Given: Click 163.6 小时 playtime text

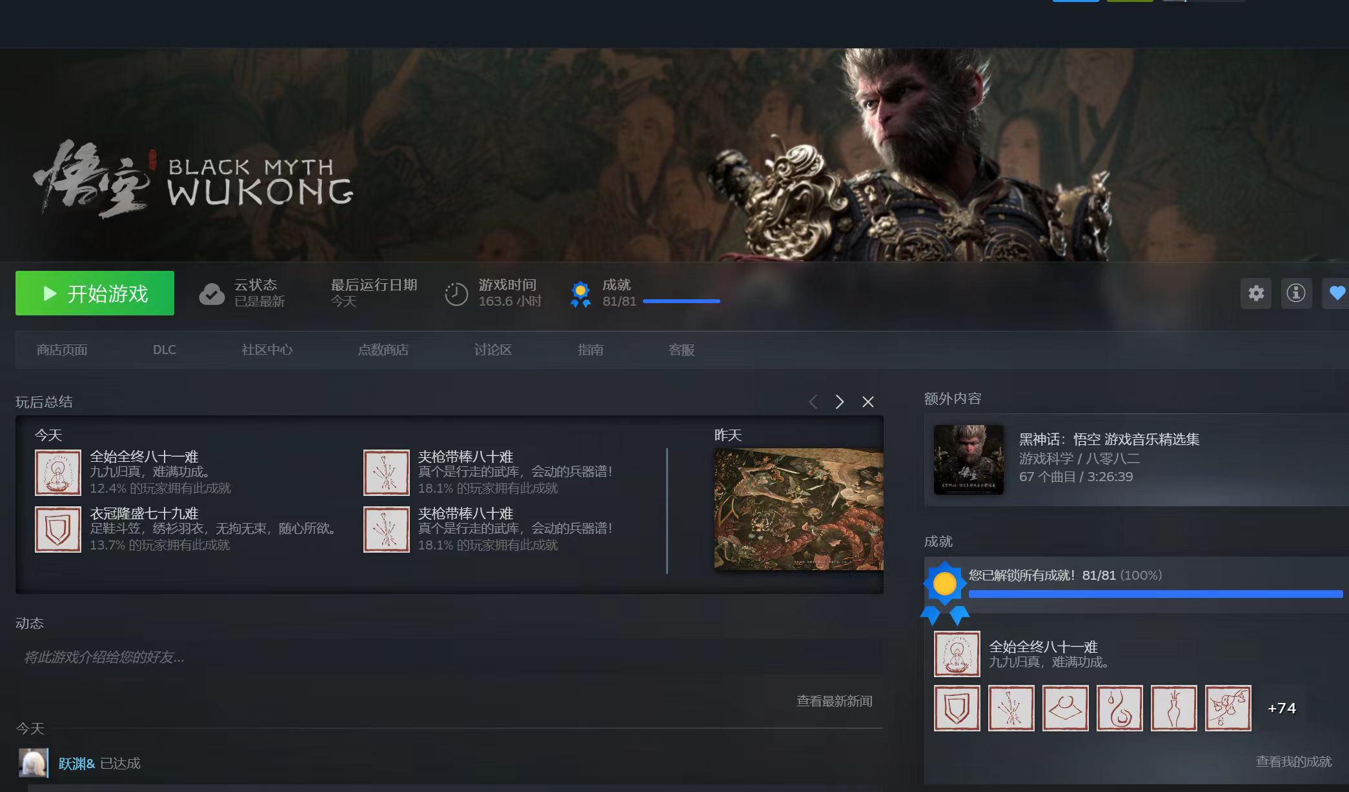Looking at the screenshot, I should [510, 301].
